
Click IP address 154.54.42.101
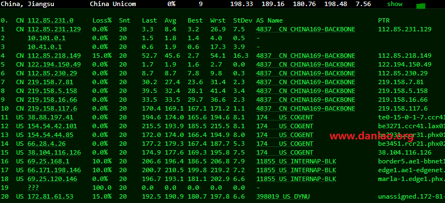point(52,126)
